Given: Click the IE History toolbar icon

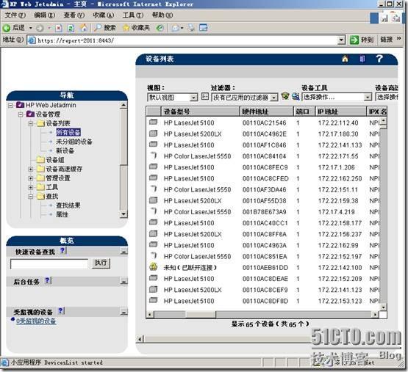Looking at the screenshot, I should pyautogui.click(x=160, y=28).
